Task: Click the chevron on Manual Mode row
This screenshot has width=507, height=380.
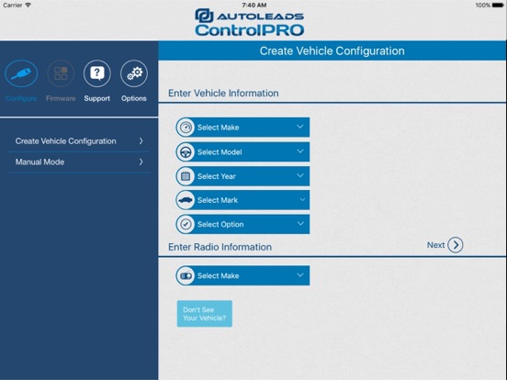Action: pyautogui.click(x=141, y=162)
